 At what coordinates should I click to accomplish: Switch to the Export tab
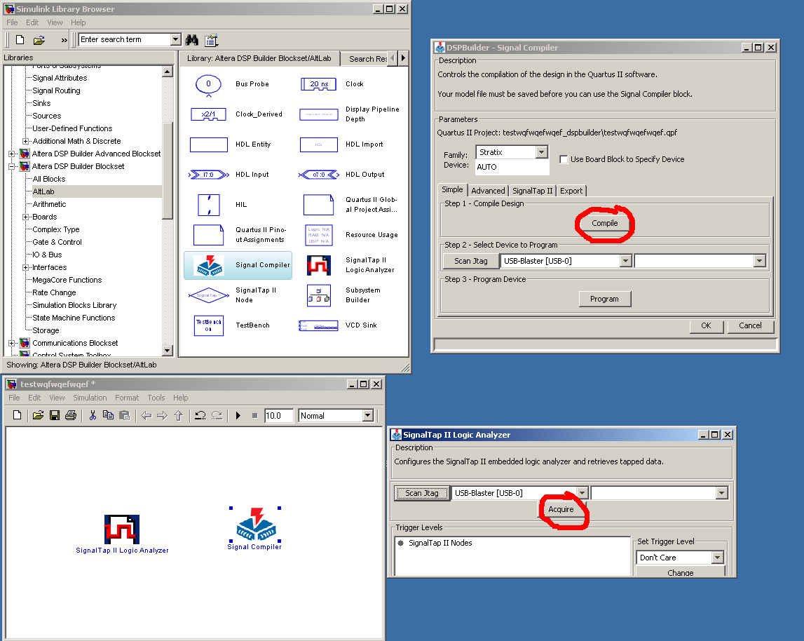coord(571,190)
